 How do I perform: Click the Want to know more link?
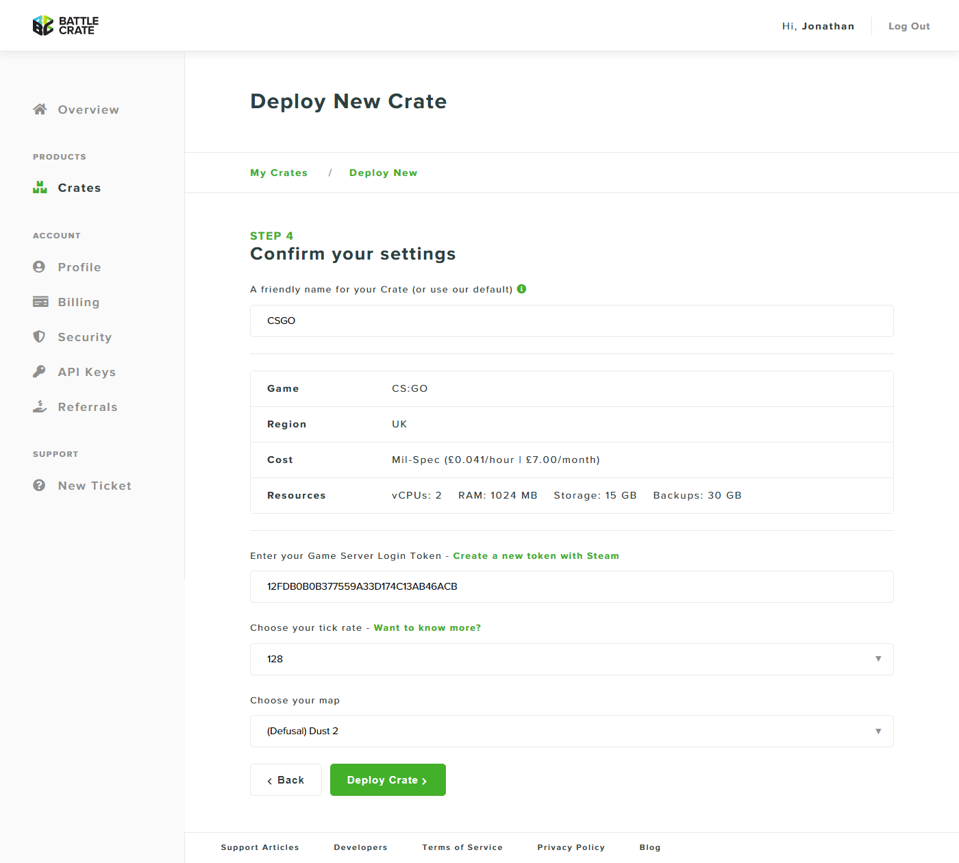click(427, 627)
